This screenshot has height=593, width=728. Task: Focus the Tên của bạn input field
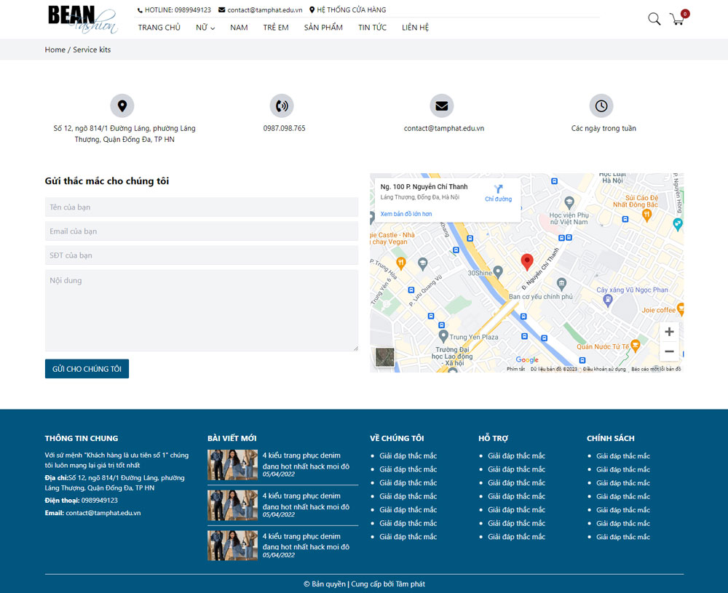tap(202, 207)
